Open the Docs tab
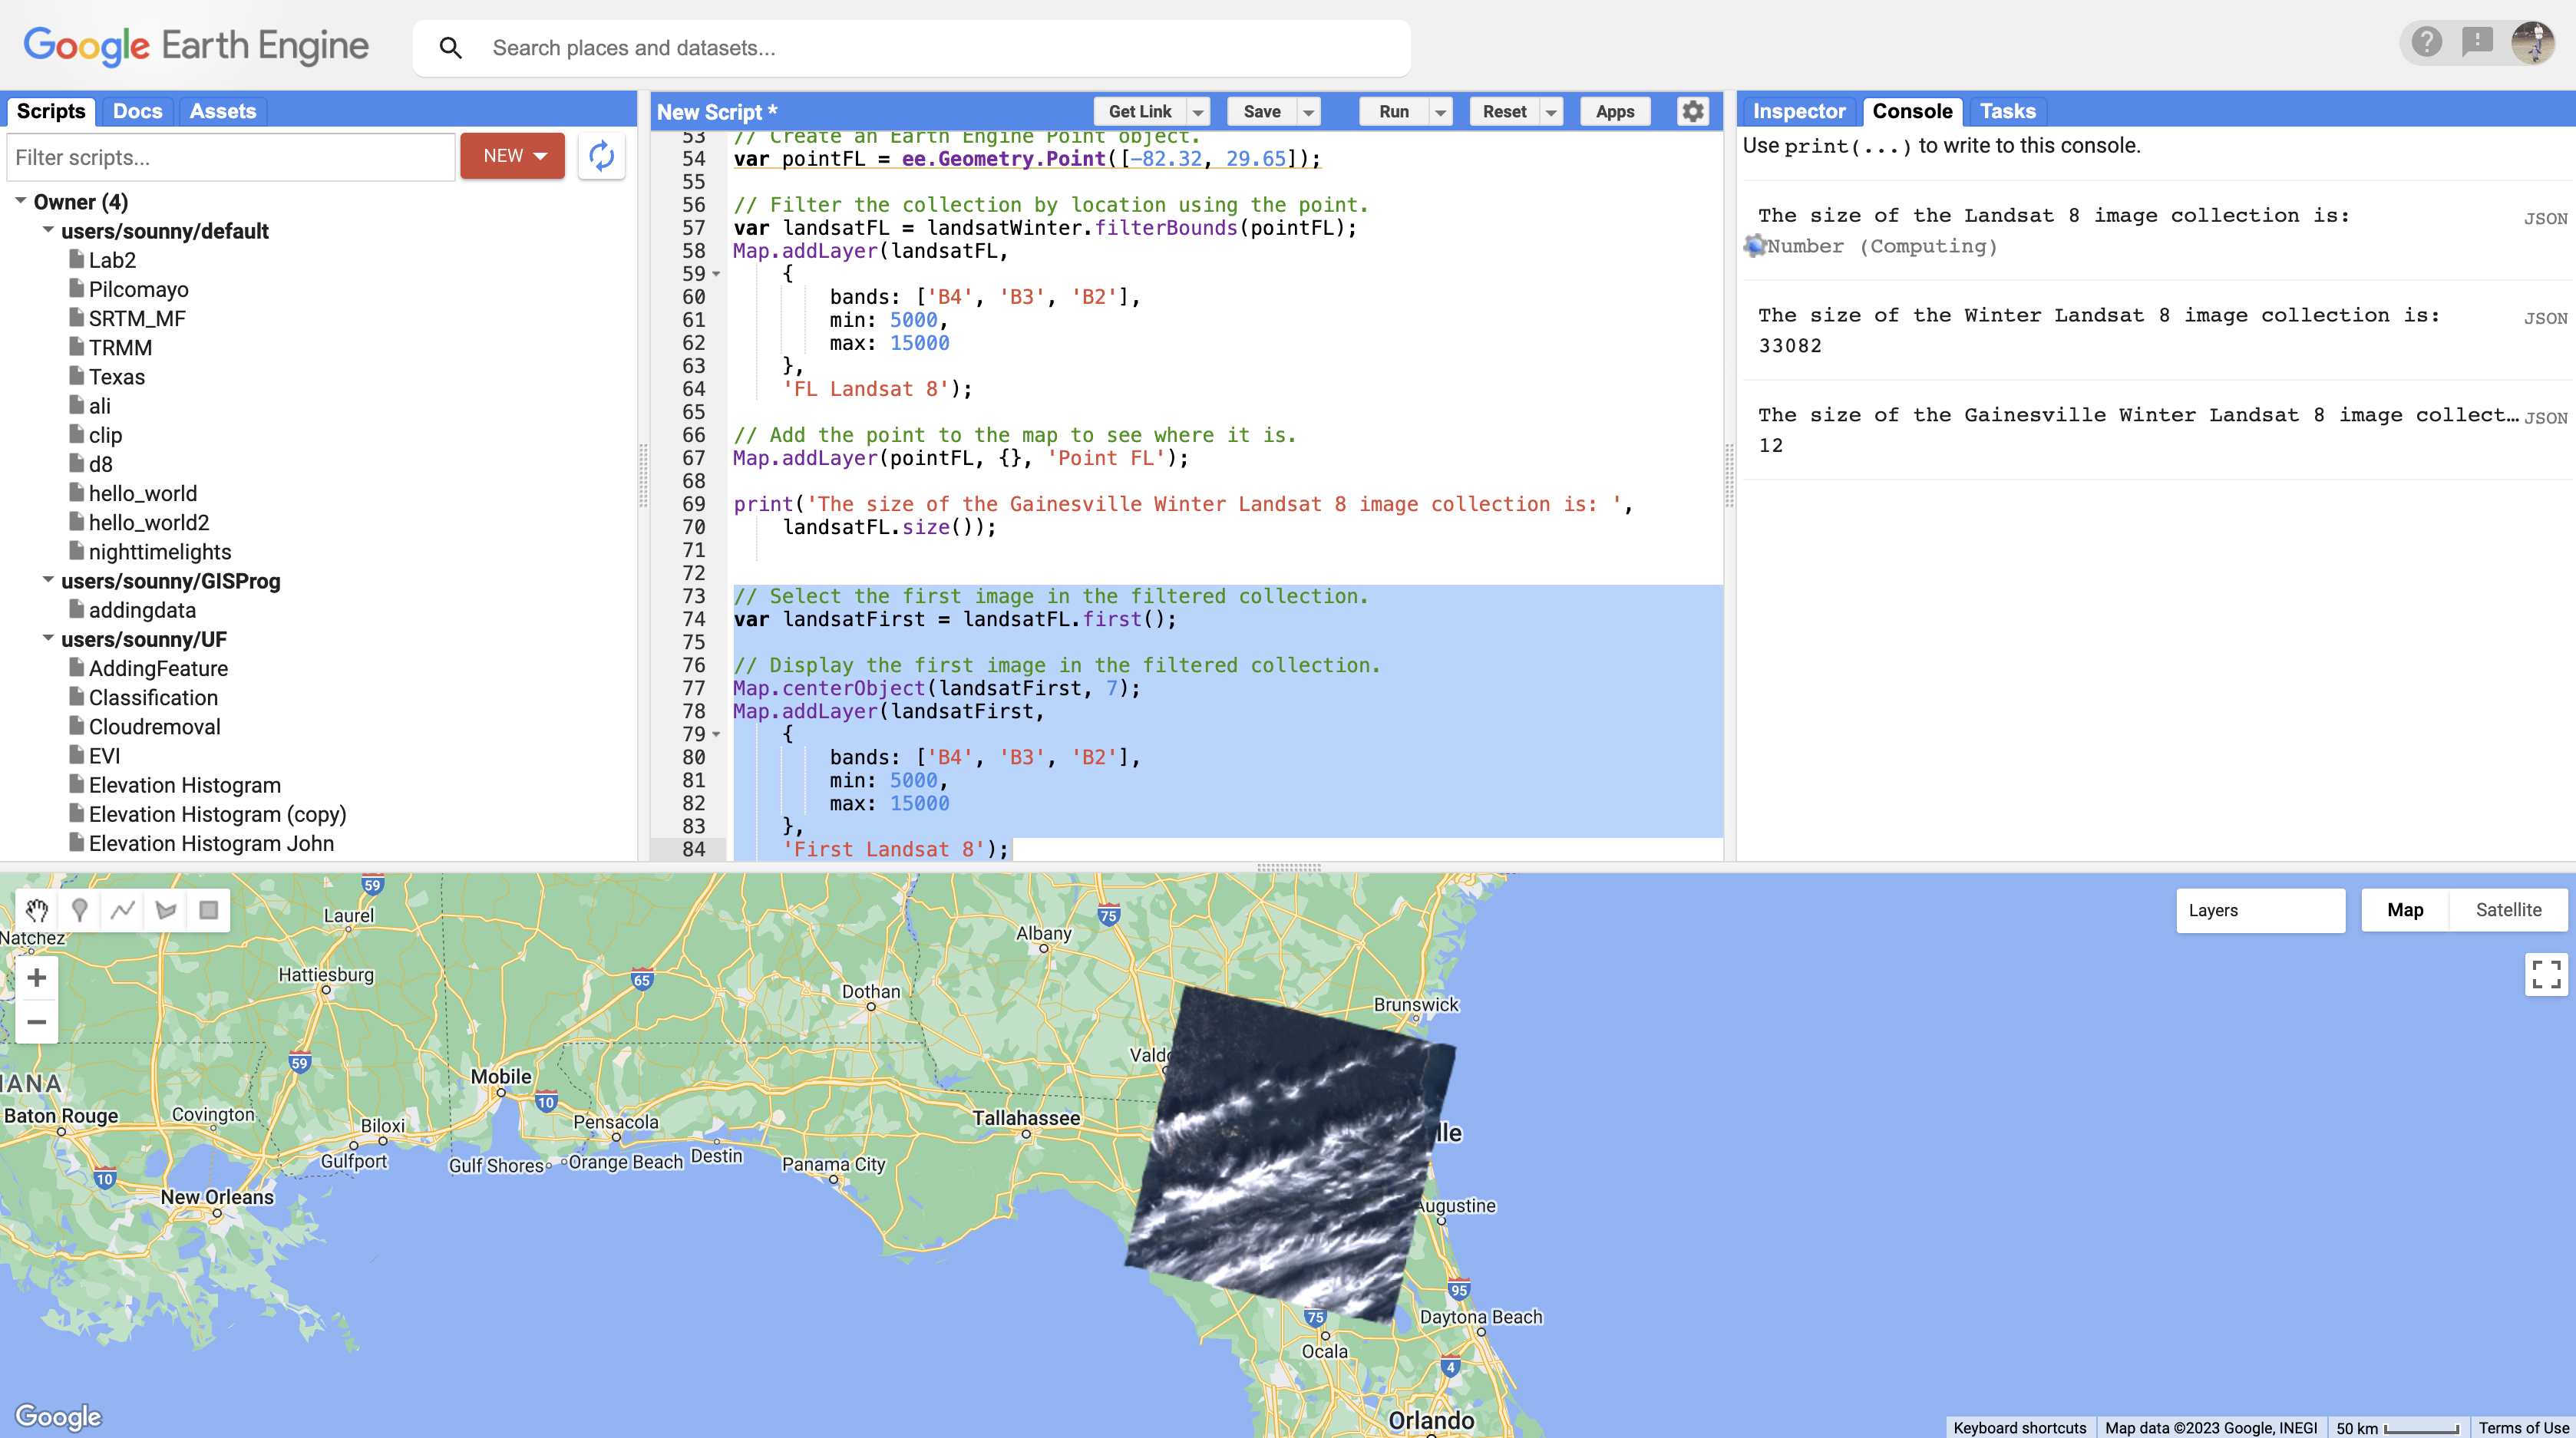Viewport: 2576px width, 1438px height. pos(137,111)
